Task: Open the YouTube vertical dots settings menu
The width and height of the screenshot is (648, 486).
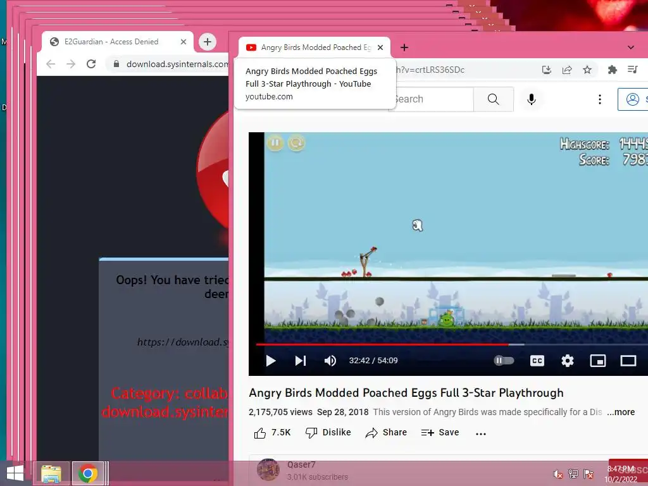Action: 600,99
